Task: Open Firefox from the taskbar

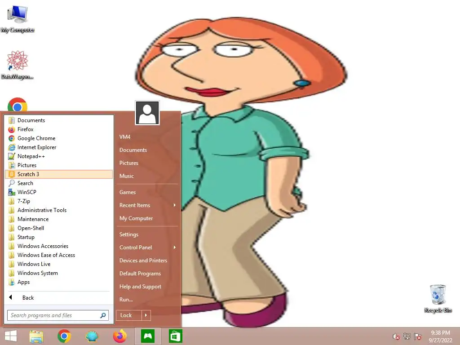Action: 119,336
